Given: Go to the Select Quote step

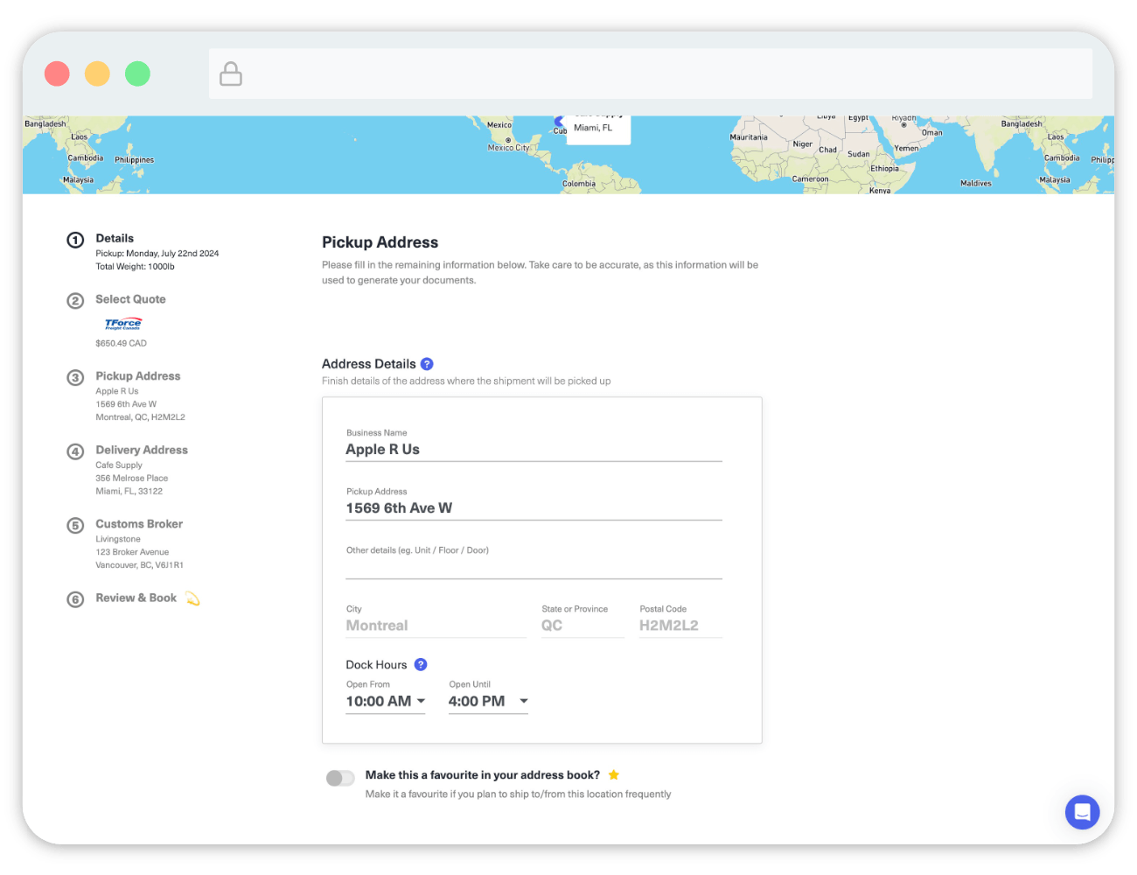Looking at the screenshot, I should [x=130, y=299].
